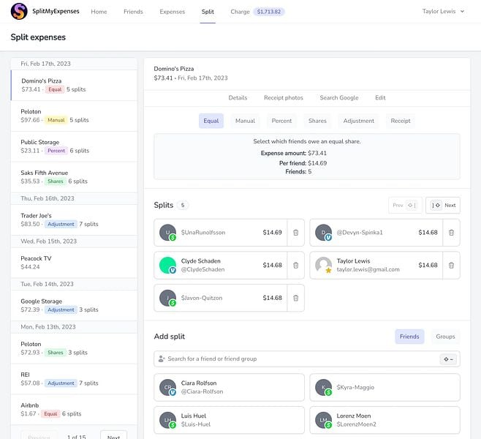Screen dimensions: 481x439
Task: Delete $Javon-Quitzon split via trash icon
Action: [x=296, y=298]
